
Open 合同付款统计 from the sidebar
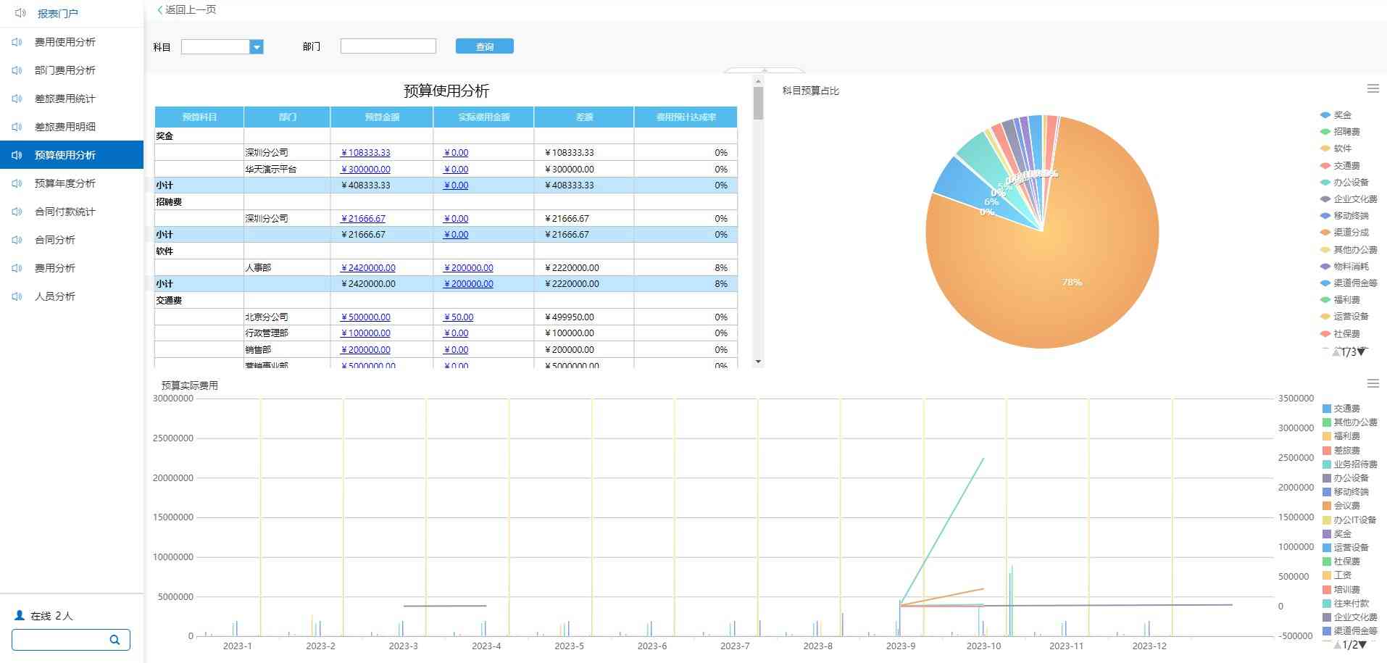click(64, 212)
